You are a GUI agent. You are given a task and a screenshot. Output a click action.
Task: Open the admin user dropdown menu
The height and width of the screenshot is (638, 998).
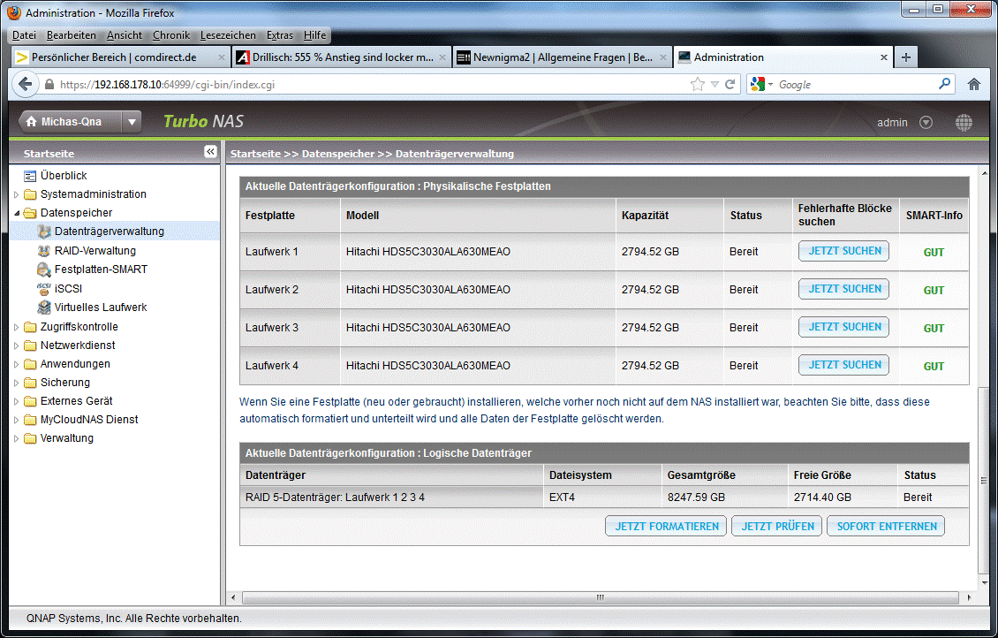point(926,123)
